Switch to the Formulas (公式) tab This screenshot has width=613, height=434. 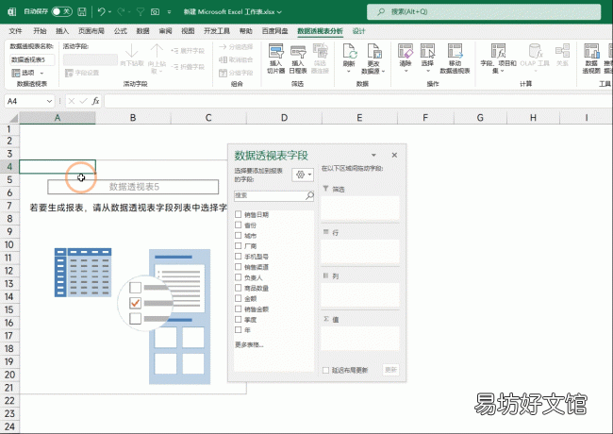point(121,31)
